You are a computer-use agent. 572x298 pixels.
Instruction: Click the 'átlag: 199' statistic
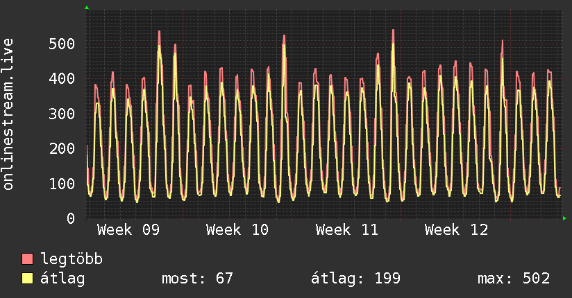click(x=355, y=279)
